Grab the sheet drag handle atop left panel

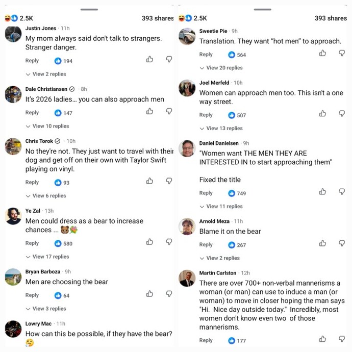[x=89, y=9]
